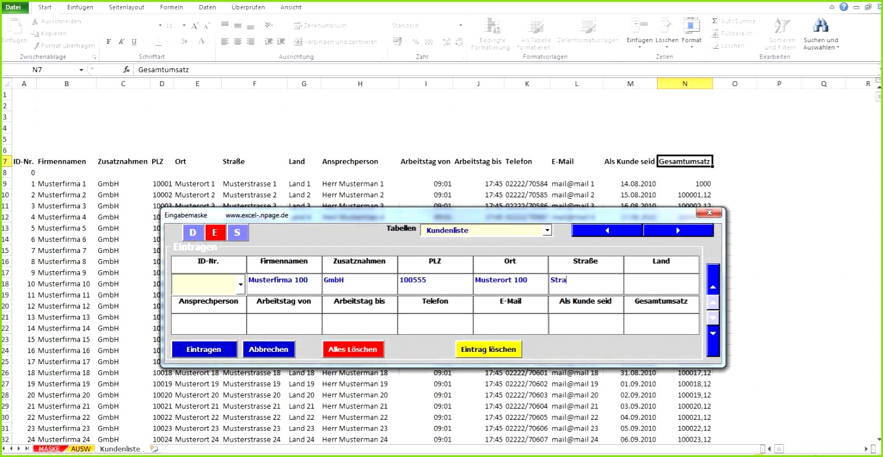Image resolution: width=883 pixels, height=457 pixels.
Task: Click the blue up scroll arrow in the form
Action: [713, 287]
